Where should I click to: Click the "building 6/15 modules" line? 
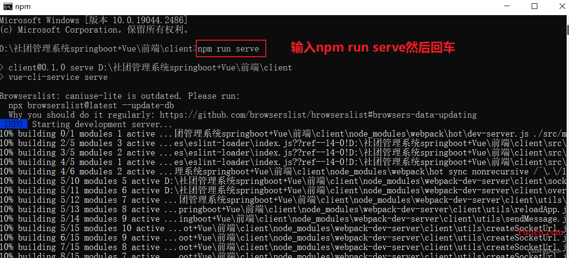[x=283, y=238]
